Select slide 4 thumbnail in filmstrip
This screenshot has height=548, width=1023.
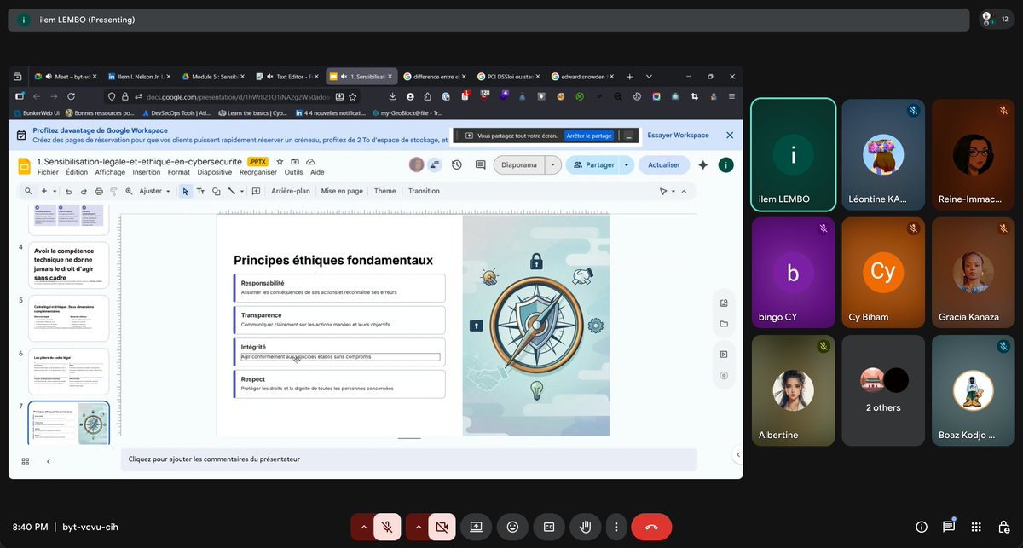71,265
